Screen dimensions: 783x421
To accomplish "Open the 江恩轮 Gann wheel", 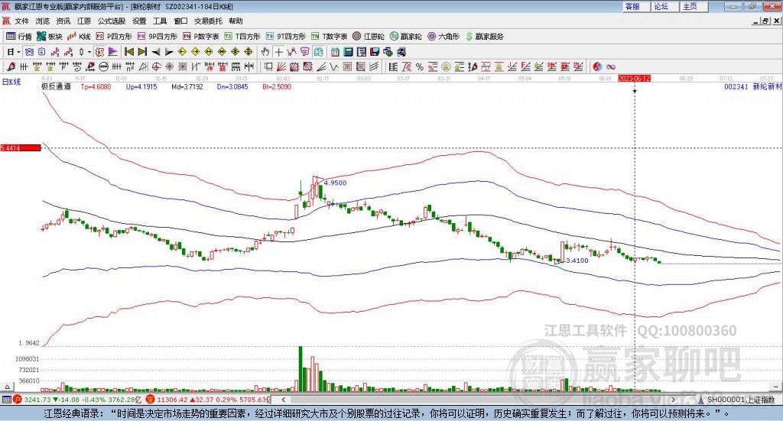I will pos(369,37).
